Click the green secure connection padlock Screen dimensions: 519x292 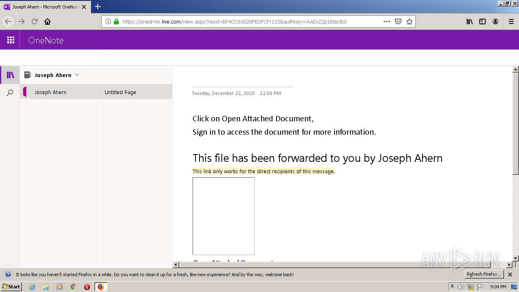(116, 21)
